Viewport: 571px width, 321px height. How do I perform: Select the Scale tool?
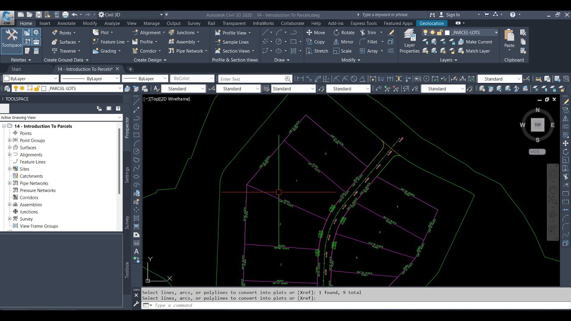click(342, 51)
